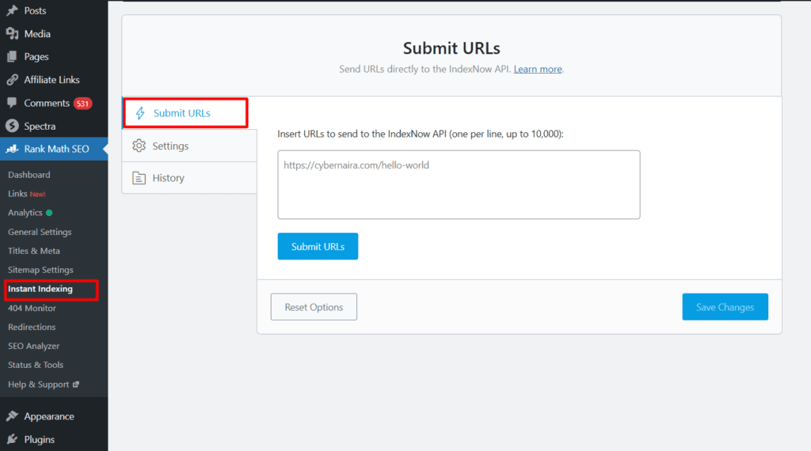Open Sitemap Settings submenu item
Image resolution: width=811 pixels, height=451 pixels.
coord(40,270)
